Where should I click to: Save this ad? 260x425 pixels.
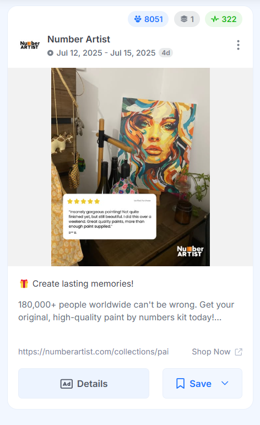click(202, 383)
